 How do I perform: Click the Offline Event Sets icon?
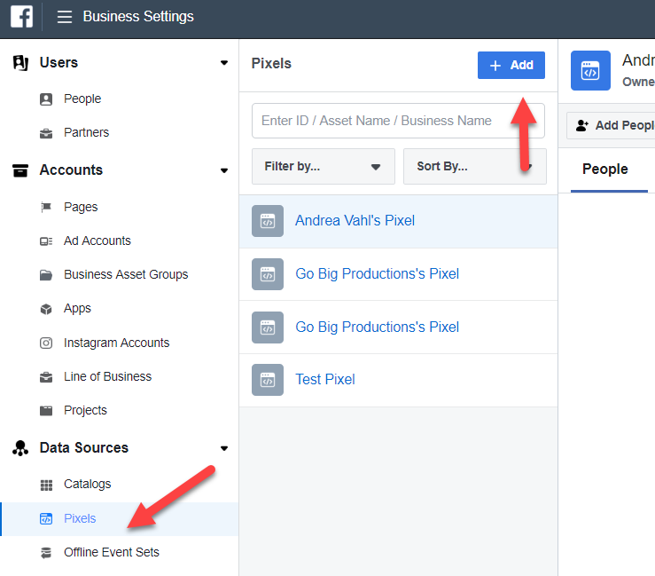[46, 553]
